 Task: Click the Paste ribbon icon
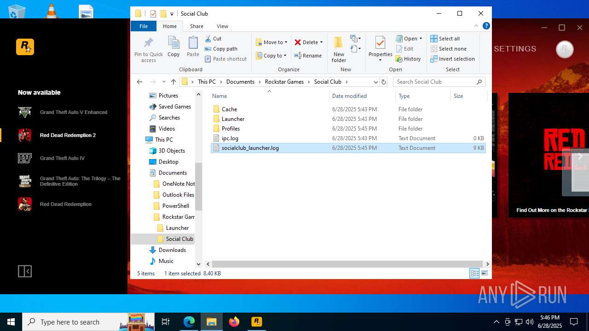193,46
